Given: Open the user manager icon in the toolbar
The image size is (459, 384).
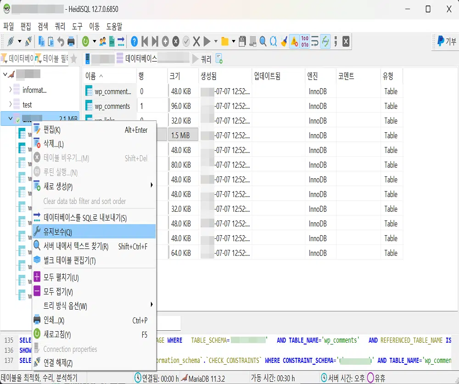Looking at the screenshot, I should [x=103, y=41].
